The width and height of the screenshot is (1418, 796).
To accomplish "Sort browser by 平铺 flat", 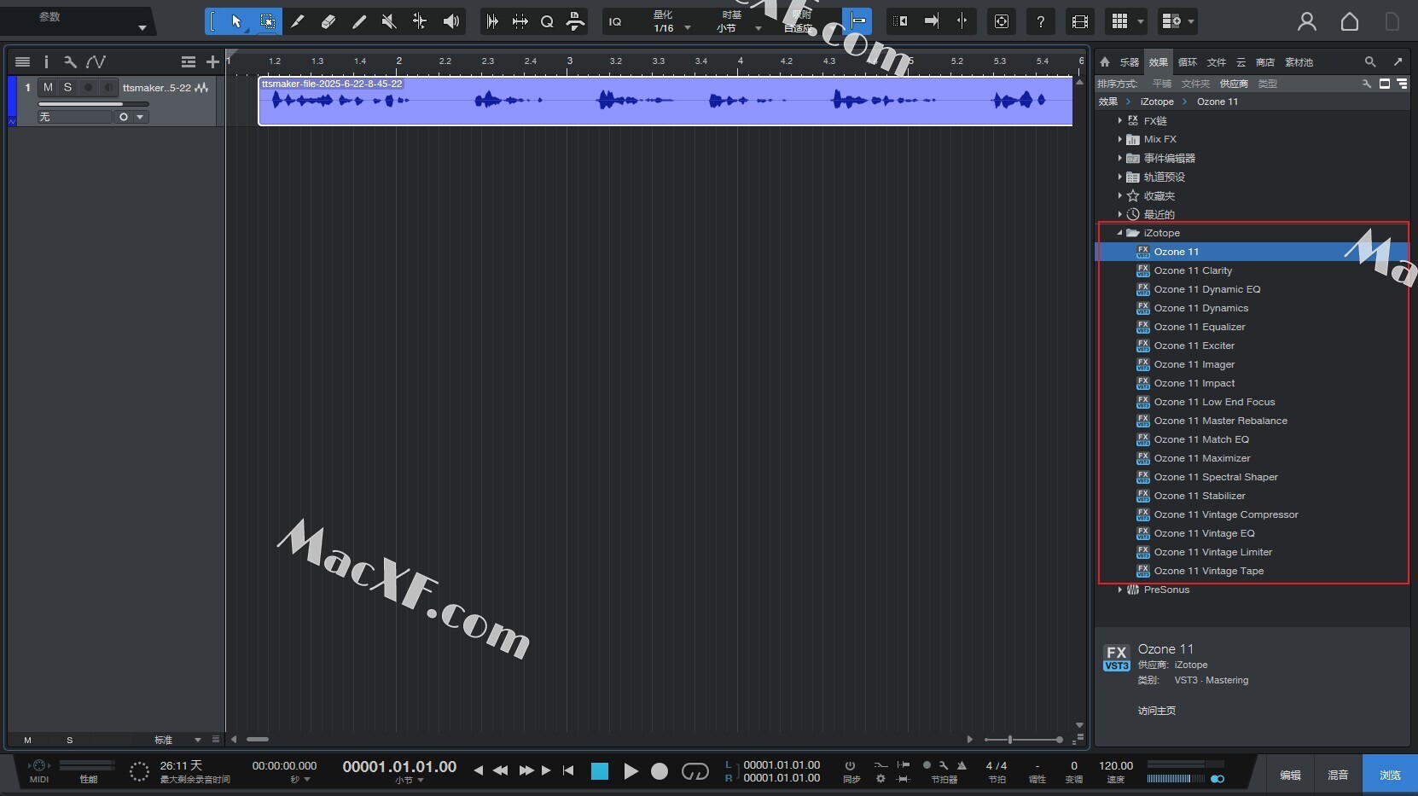I will (1162, 84).
